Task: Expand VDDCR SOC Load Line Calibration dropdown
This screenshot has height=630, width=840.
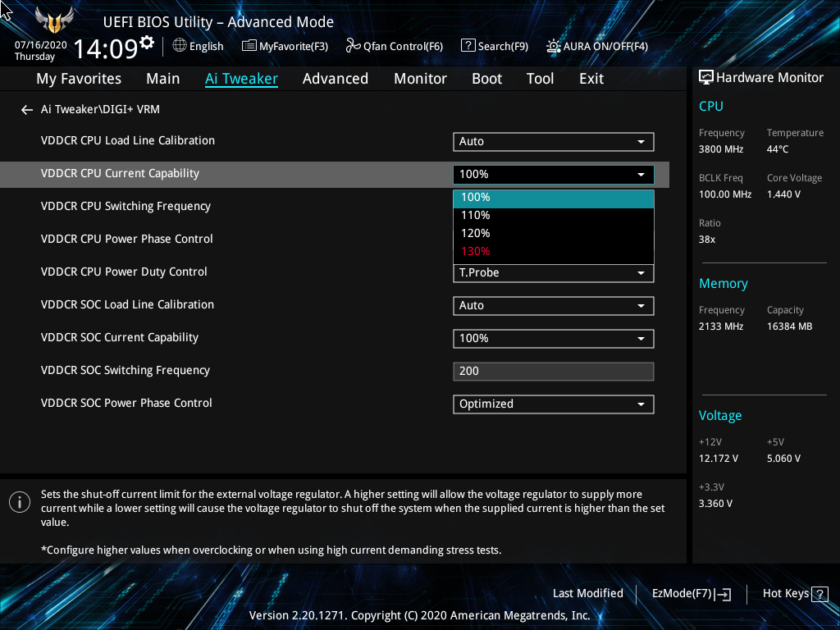Action: click(x=554, y=306)
